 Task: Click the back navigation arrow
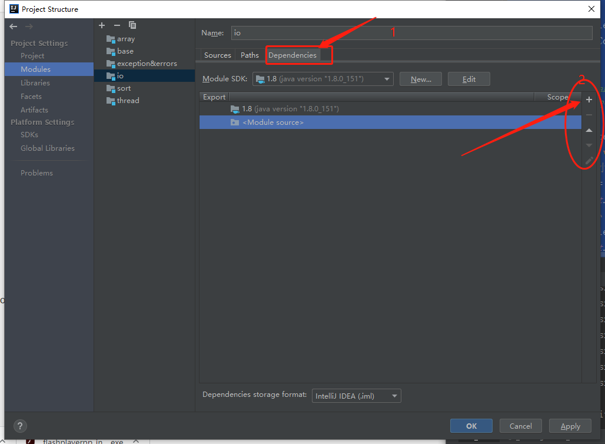click(x=14, y=26)
